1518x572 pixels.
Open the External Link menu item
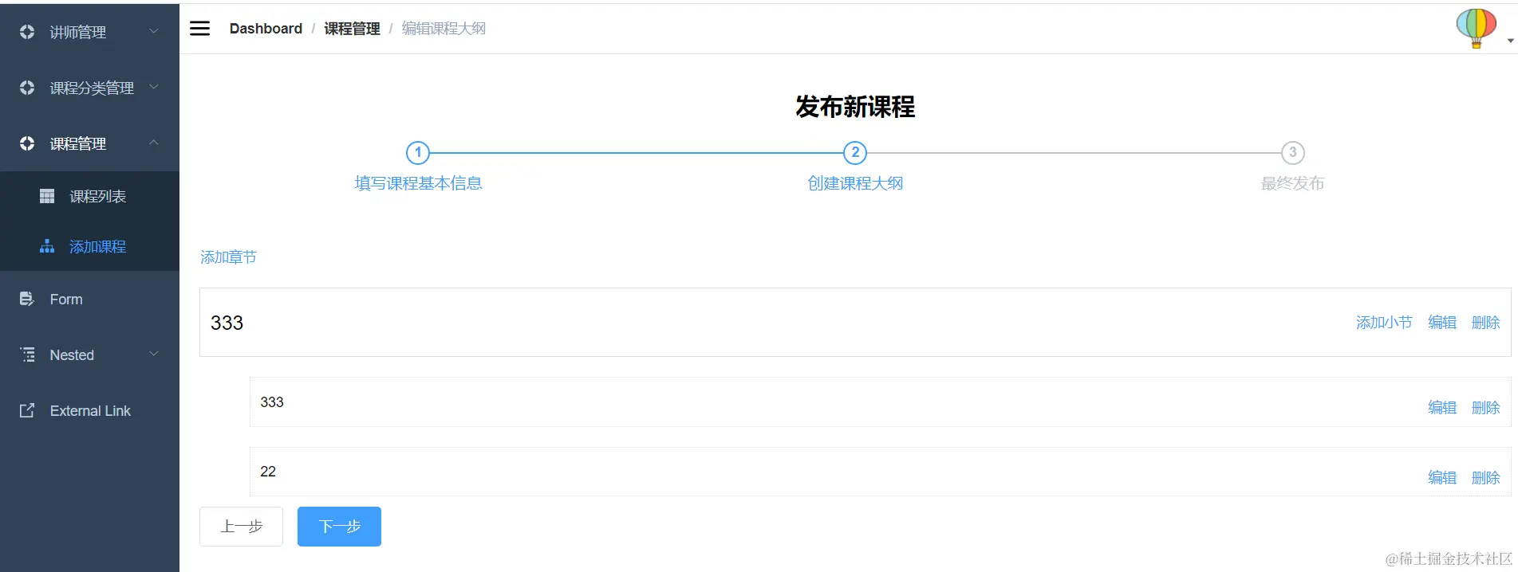coord(89,410)
